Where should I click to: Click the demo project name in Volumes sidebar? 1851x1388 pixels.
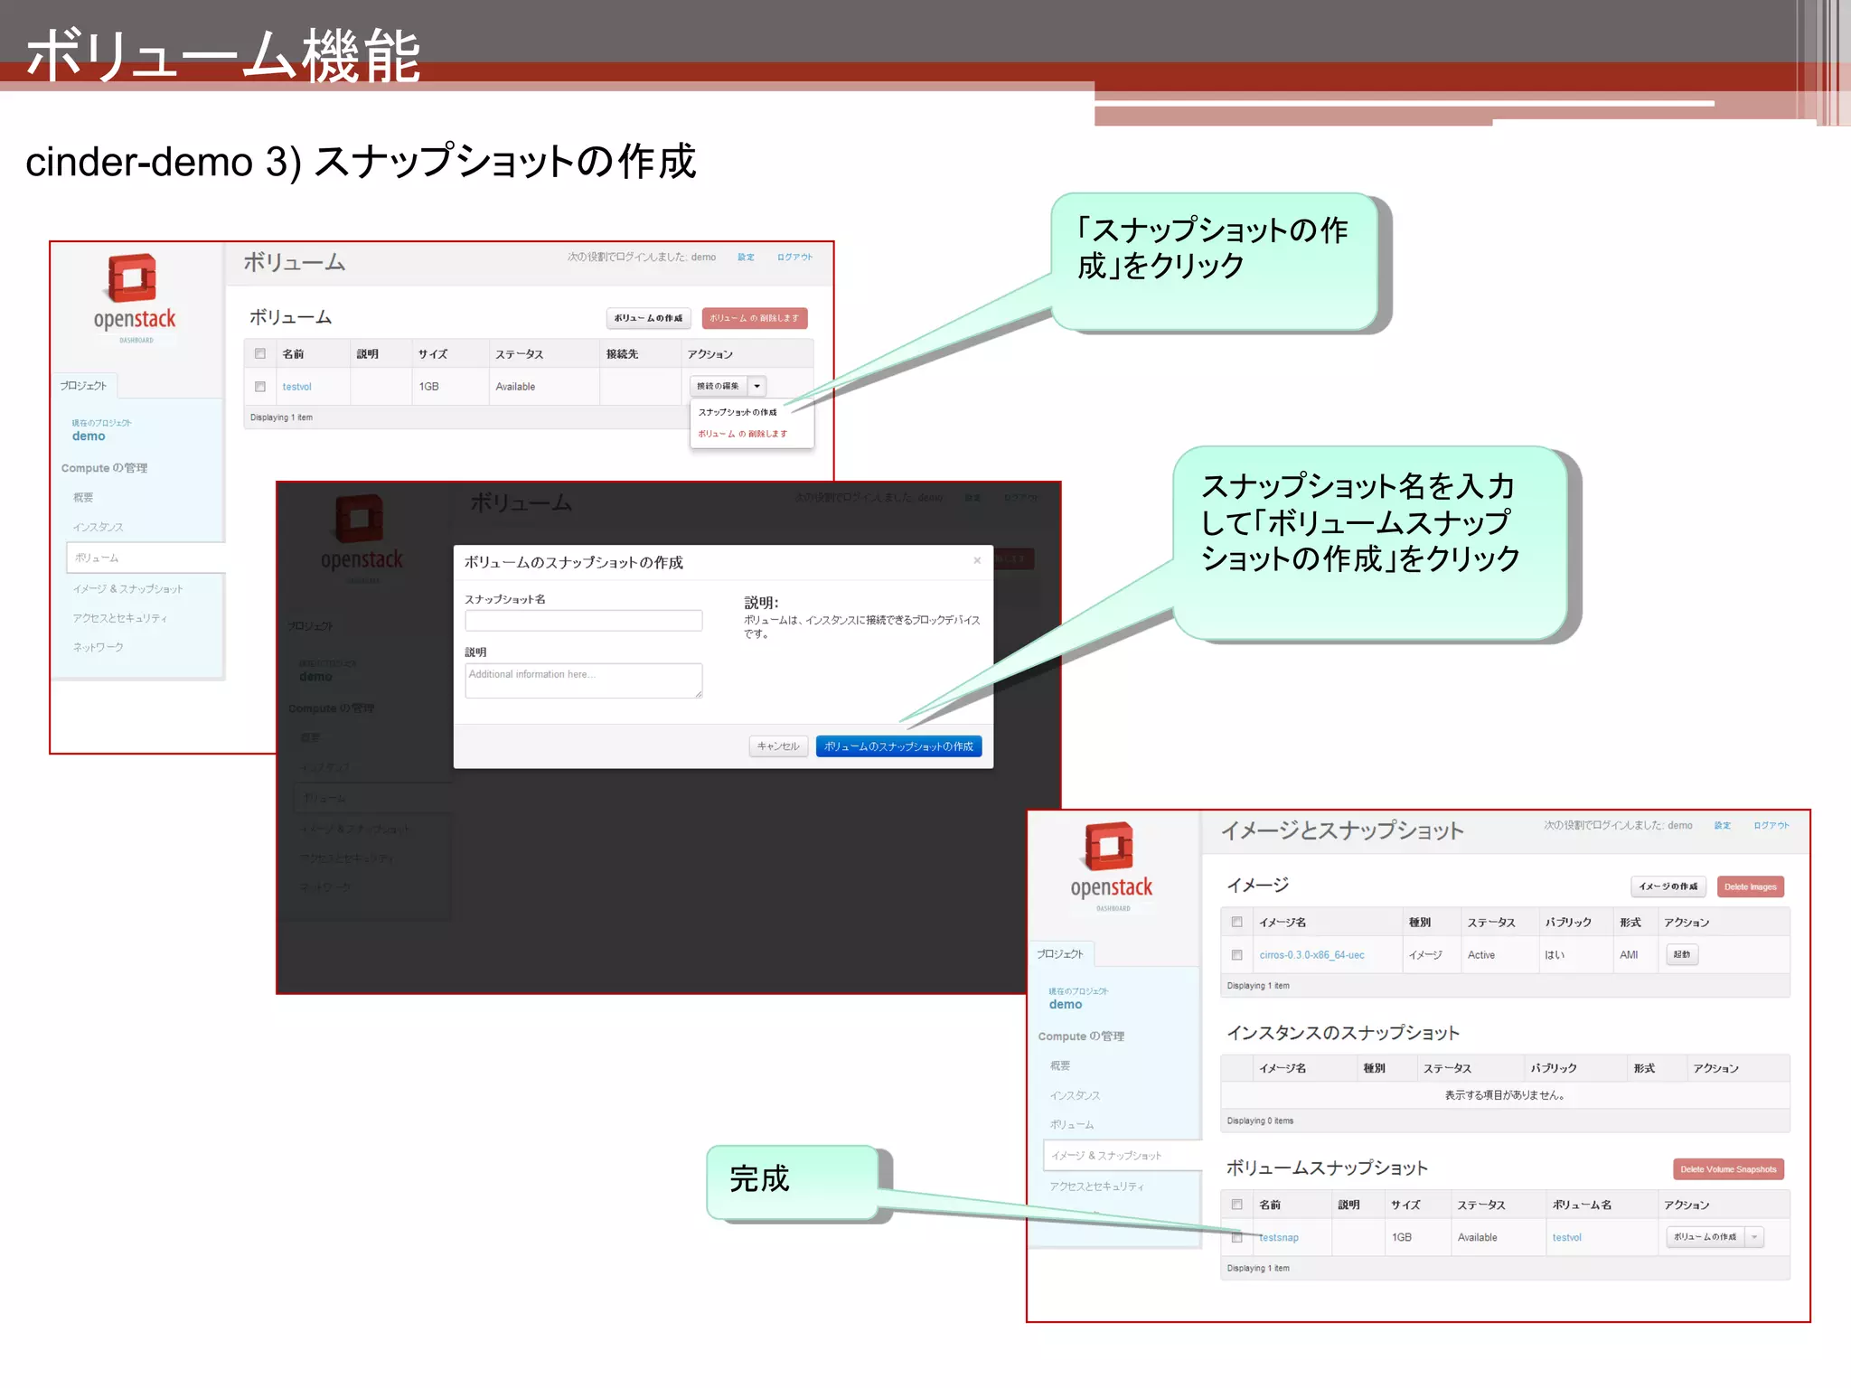point(89,436)
